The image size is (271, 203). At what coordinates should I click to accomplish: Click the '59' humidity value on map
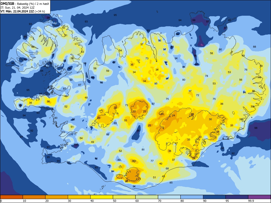coord(108,71)
